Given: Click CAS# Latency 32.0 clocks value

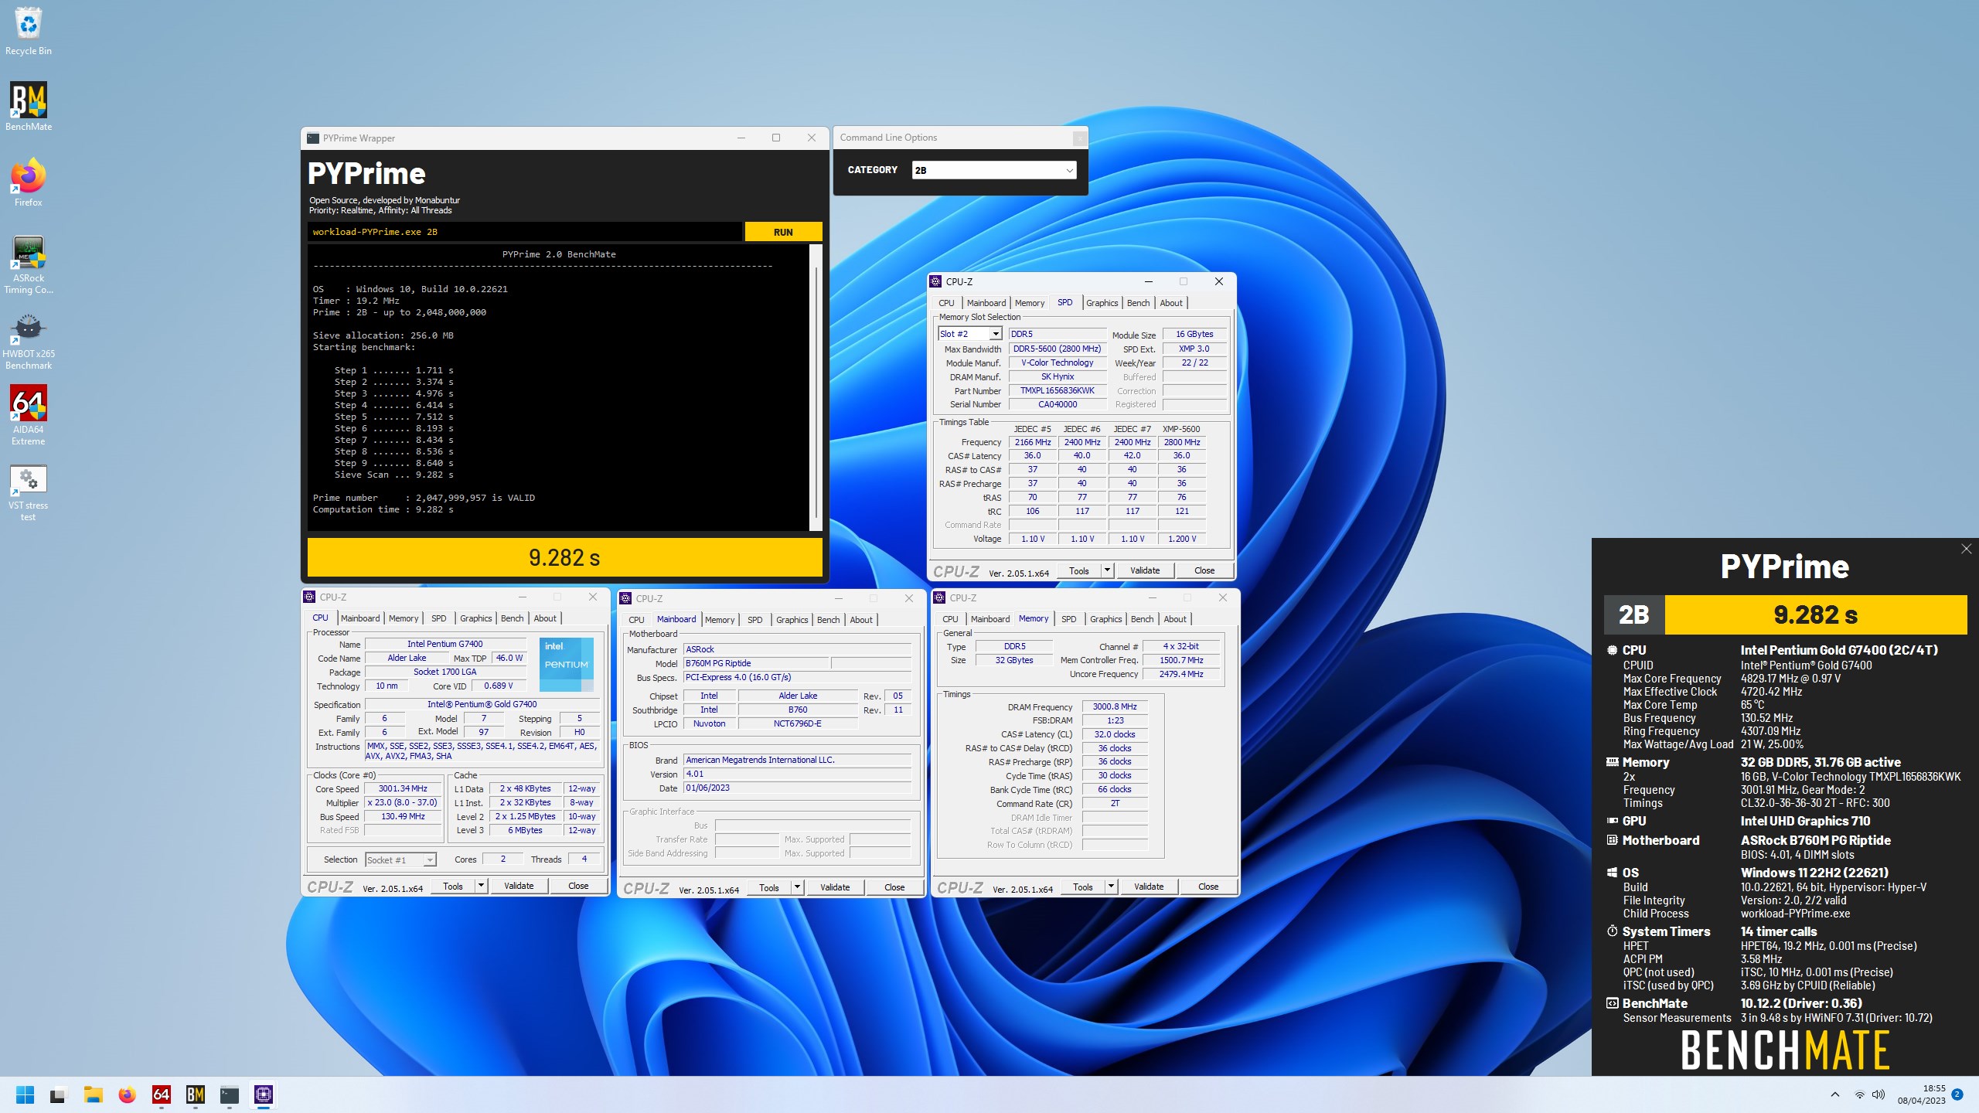Looking at the screenshot, I should (1115, 734).
